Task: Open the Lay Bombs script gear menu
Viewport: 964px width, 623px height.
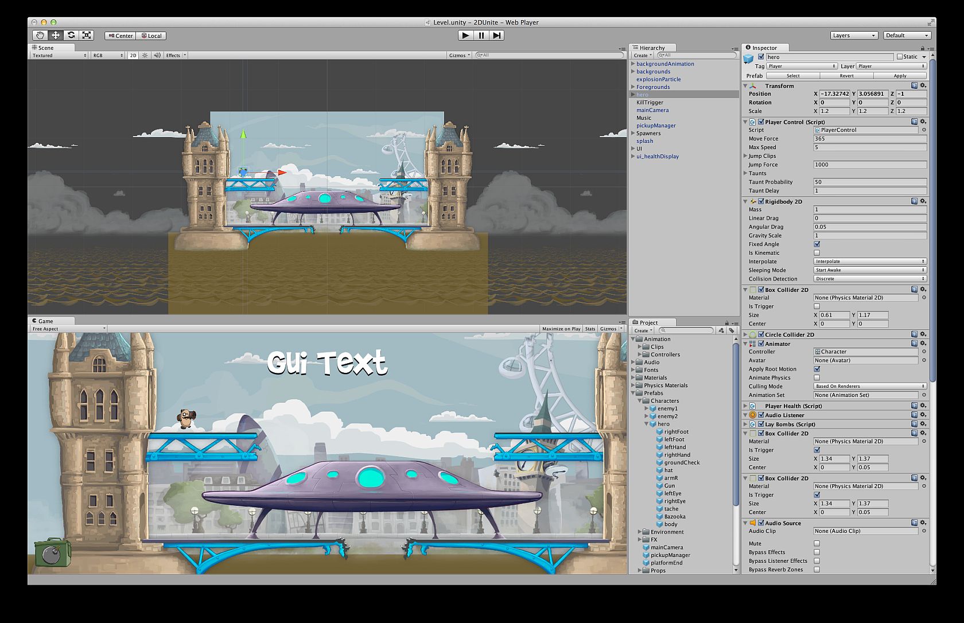Action: click(x=923, y=424)
